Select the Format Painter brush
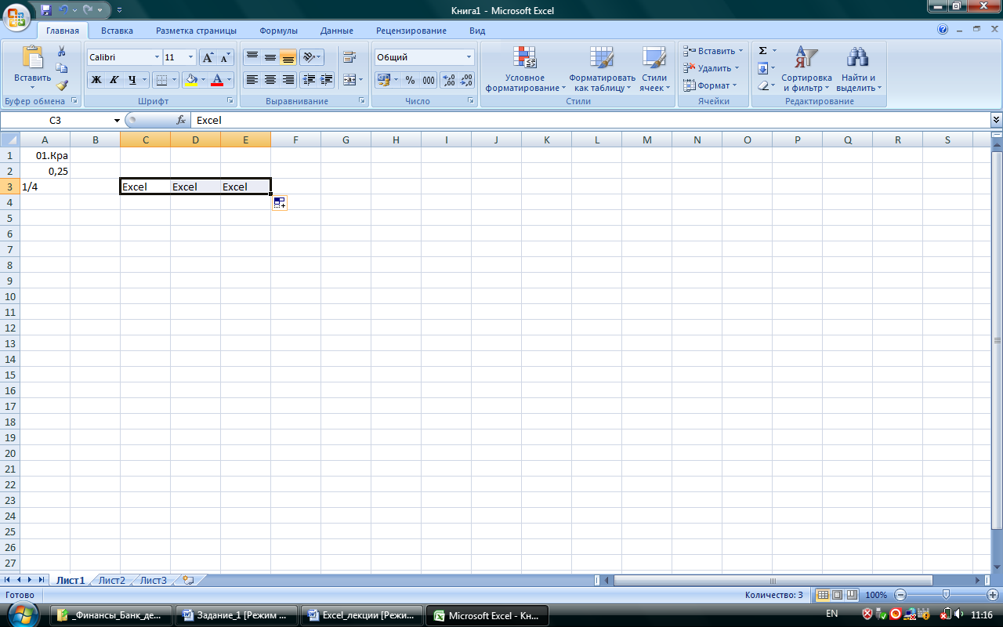 (x=62, y=85)
